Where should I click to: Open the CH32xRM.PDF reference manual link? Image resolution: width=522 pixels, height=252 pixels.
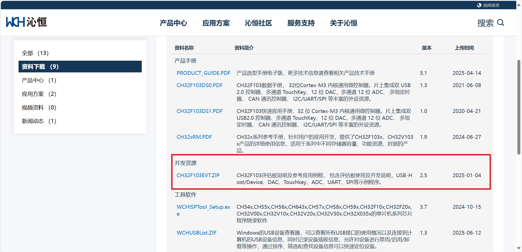tap(194, 137)
